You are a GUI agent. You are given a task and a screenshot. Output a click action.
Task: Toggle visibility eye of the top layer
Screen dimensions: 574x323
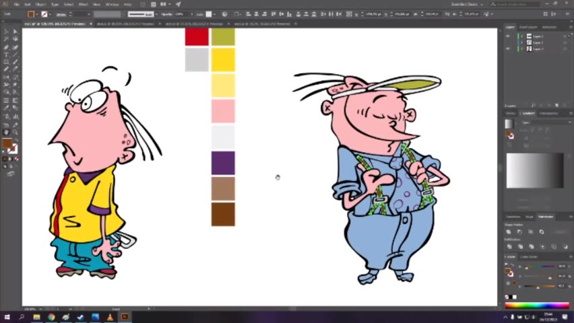(508, 36)
